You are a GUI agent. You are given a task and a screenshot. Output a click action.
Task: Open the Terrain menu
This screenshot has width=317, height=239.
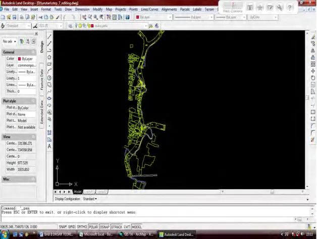coord(209,9)
